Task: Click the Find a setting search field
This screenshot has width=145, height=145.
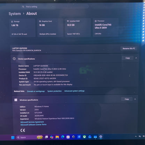Action: 55,7
